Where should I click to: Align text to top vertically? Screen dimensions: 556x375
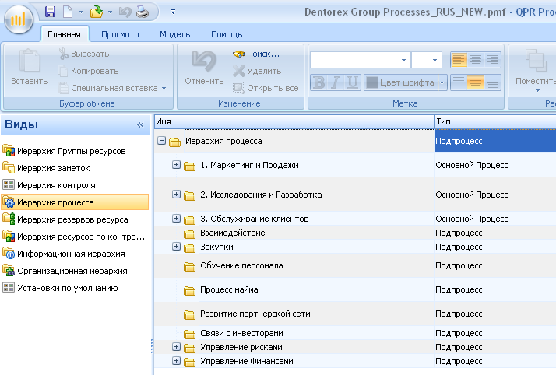click(x=459, y=82)
